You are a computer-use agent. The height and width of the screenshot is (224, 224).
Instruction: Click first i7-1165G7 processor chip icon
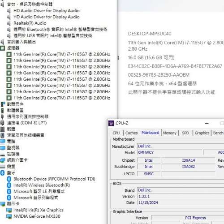click(9, 54)
